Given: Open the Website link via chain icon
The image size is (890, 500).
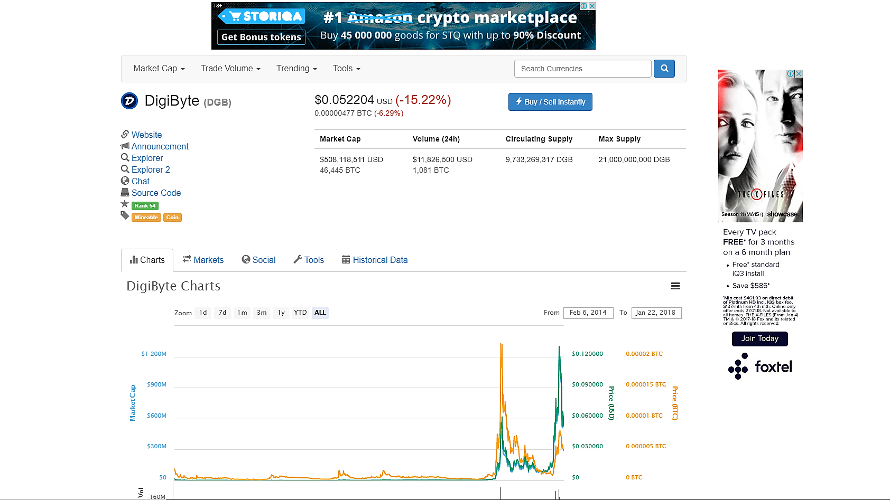Looking at the screenshot, I should [125, 135].
